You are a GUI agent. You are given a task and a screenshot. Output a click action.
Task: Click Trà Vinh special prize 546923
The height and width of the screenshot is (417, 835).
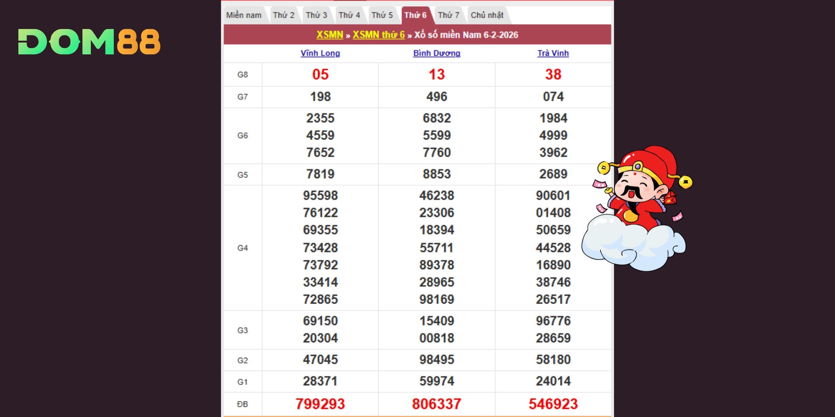[x=553, y=404]
